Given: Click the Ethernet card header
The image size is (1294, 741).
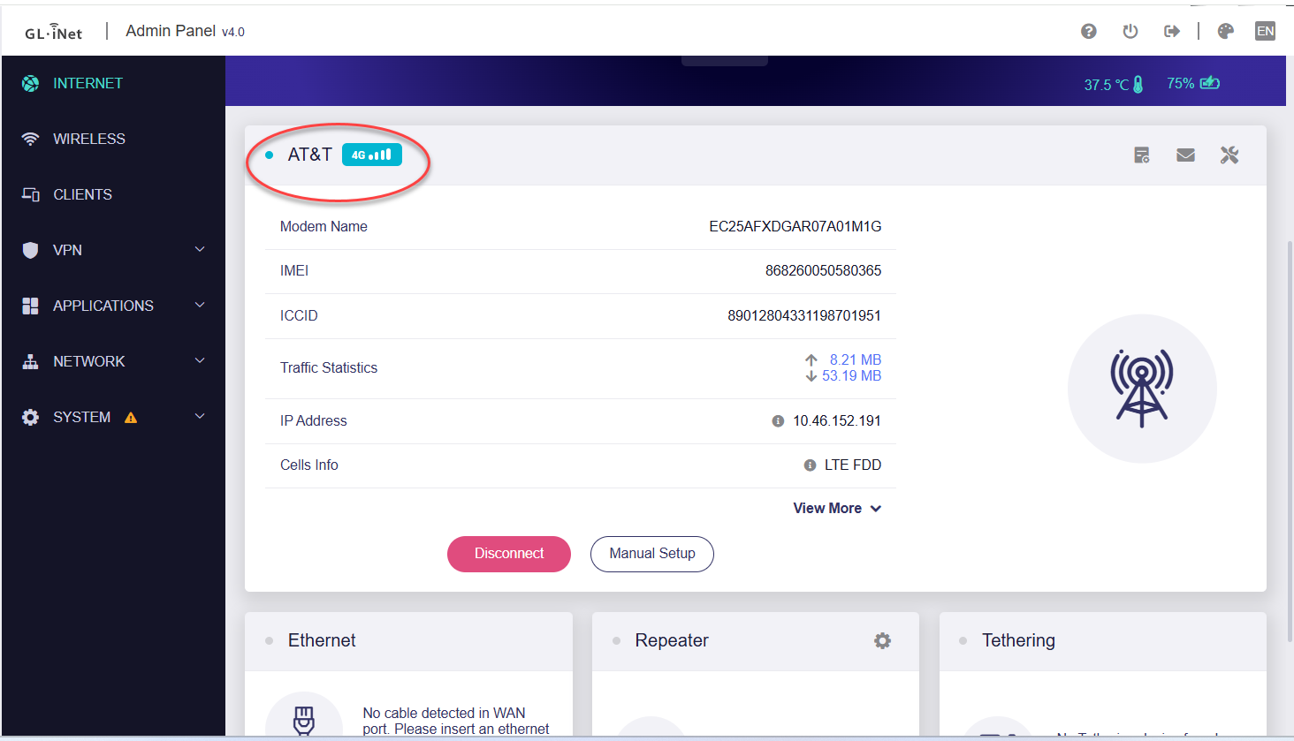Looking at the screenshot, I should pyautogui.click(x=408, y=641).
